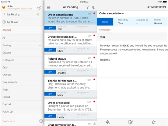Image resolution: width=168 pixels, height=126 pixels.
Task: Tap Open badge on Jeniffer's ticket
Action: click(x=50, y=72)
